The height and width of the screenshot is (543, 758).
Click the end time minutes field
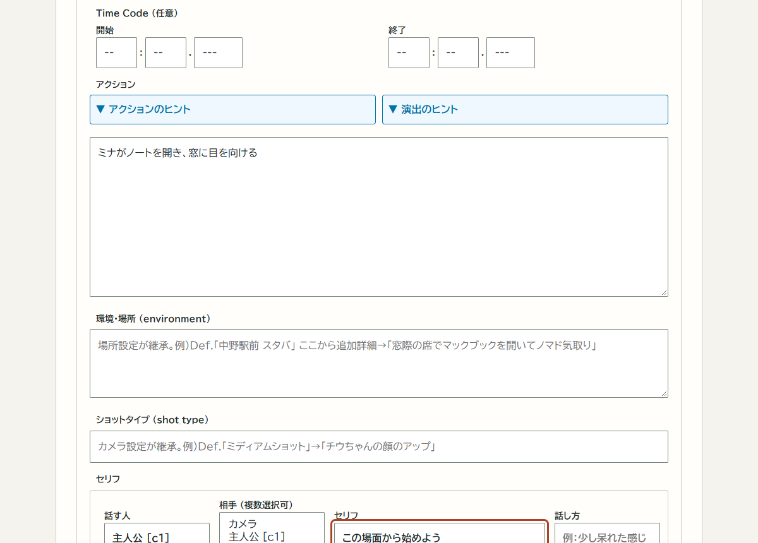tap(458, 52)
